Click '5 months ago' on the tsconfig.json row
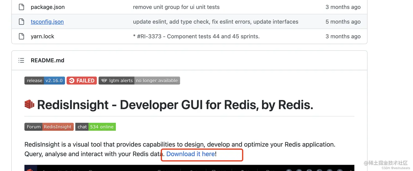 [343, 22]
